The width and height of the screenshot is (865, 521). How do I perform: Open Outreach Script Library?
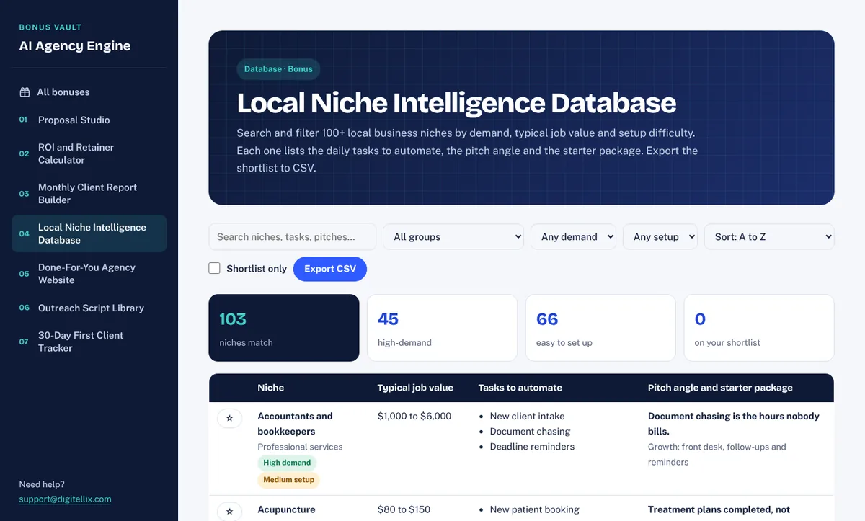[89, 308]
